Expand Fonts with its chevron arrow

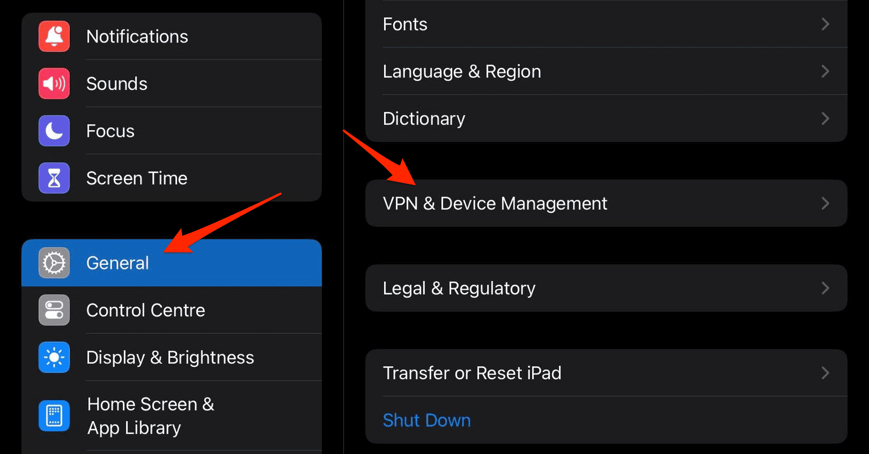pos(825,24)
